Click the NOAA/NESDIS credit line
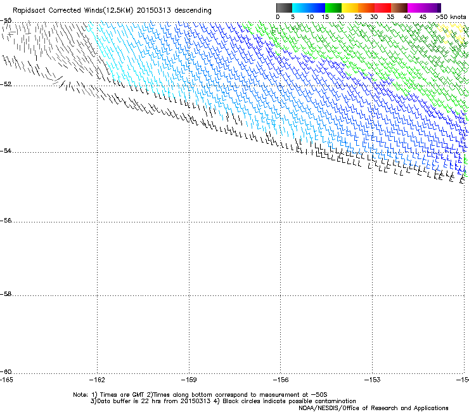Viewport: 469px width, 412px height. tap(373, 408)
